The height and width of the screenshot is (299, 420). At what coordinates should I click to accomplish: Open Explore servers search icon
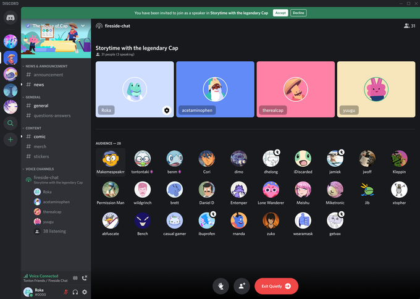pyautogui.click(x=10, y=123)
